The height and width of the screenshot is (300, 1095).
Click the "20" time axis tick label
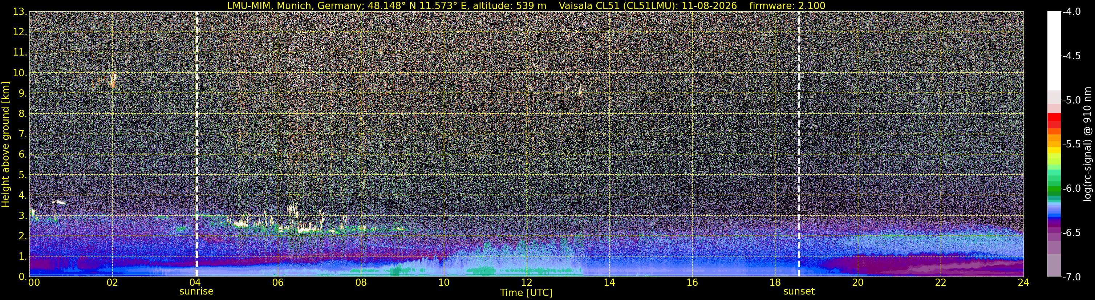point(858,282)
